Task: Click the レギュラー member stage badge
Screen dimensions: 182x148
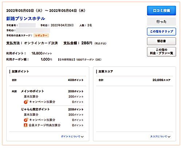Action: click(x=41, y=35)
